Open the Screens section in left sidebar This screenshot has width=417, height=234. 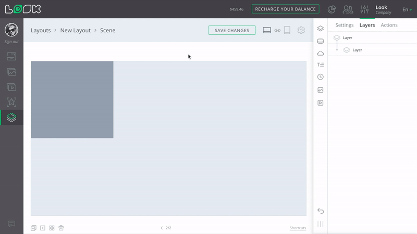(x=11, y=56)
